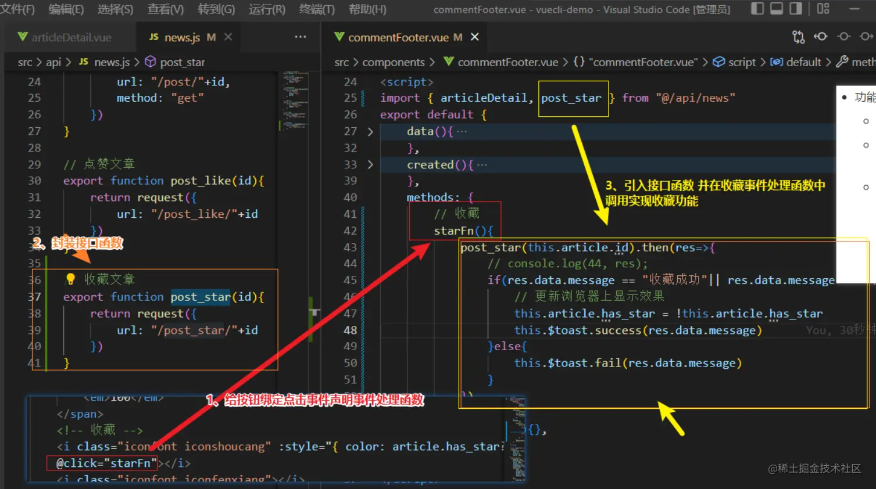Viewport: 876px width, 489px height.
Task: Open the 运行(R) menu
Action: [x=267, y=9]
